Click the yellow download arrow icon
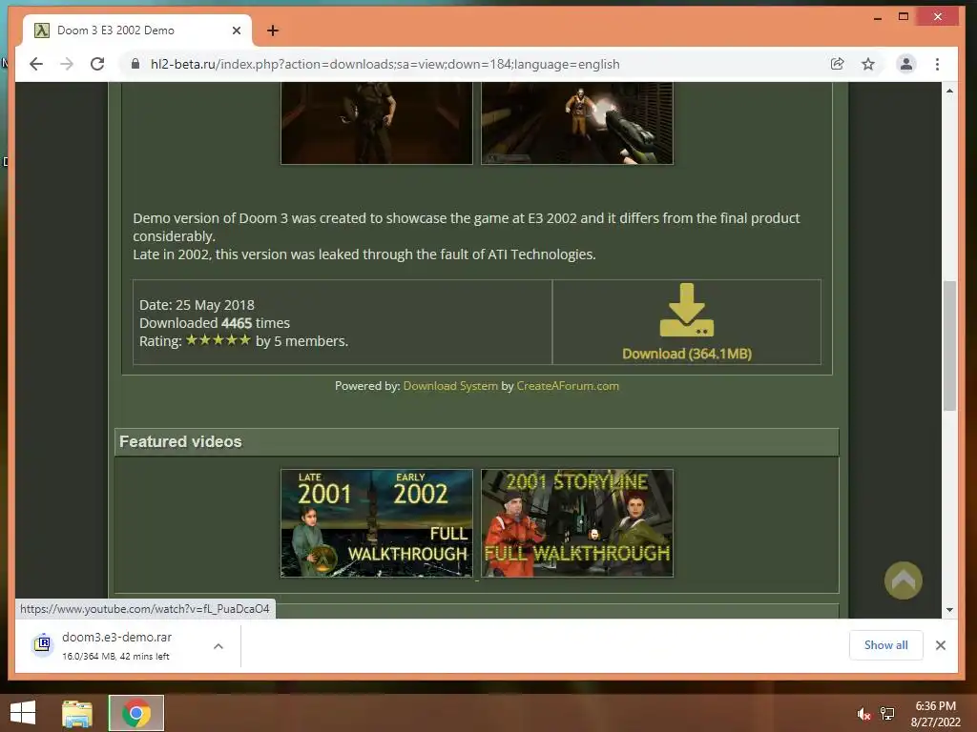The image size is (977, 732). (687, 310)
